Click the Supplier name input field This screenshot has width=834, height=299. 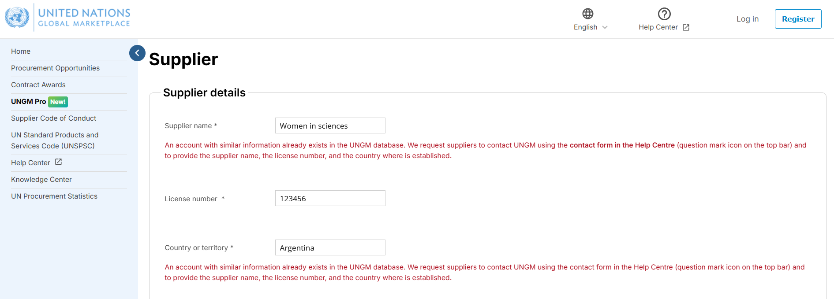[x=330, y=126]
